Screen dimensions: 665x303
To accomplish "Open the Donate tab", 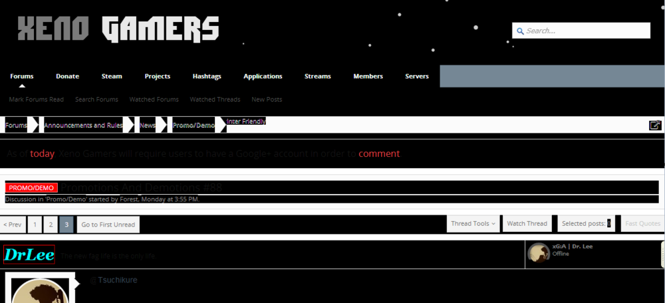I will [67, 76].
